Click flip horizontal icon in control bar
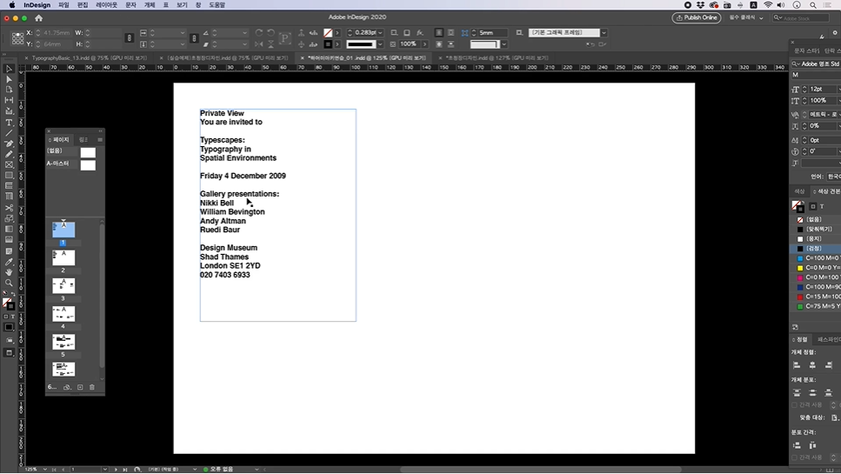This screenshot has height=474, width=841. (x=259, y=44)
